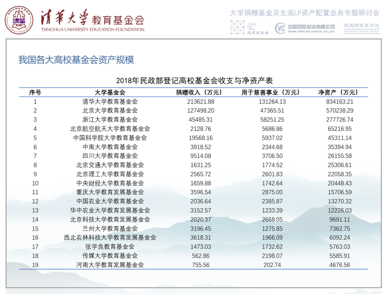Click the 机构投资者评论 logo
The width and height of the screenshot is (387, 294).
coord(362,28)
